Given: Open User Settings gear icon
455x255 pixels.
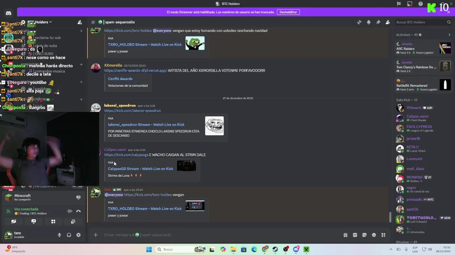Looking at the screenshot, I should pos(79,235).
